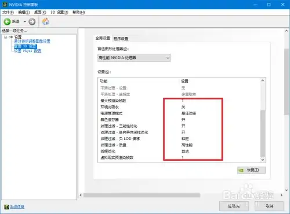Select the 着色缓存器 row
The image size is (290, 214).
point(179,120)
